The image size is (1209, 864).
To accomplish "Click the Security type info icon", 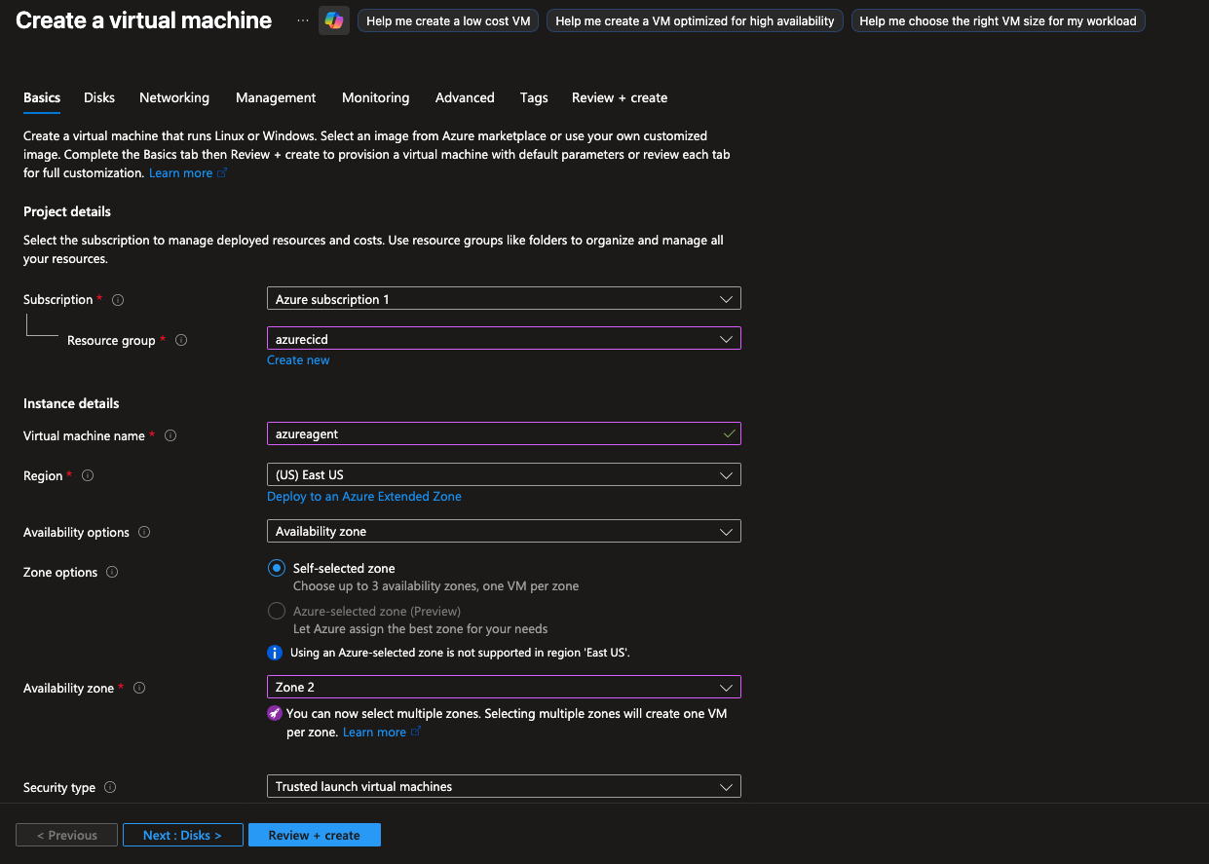I will [x=110, y=788].
